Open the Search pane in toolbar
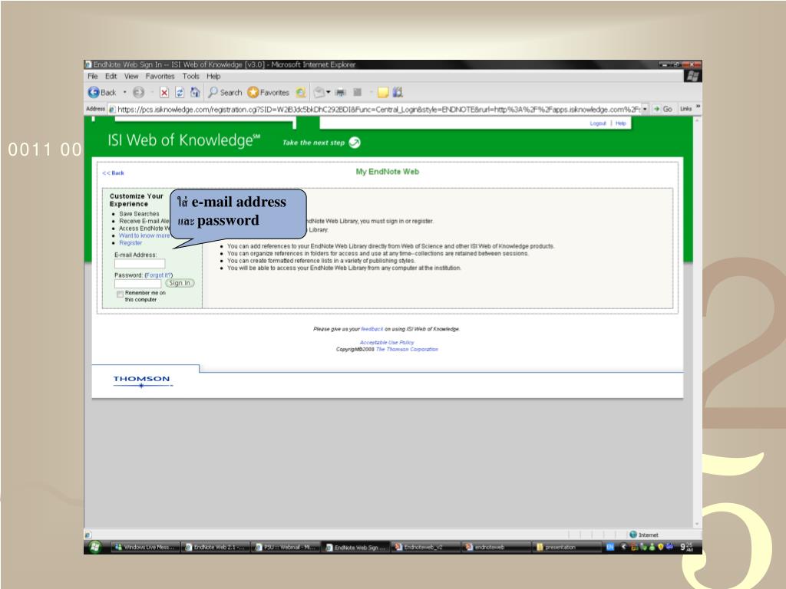The image size is (786, 589). (225, 93)
